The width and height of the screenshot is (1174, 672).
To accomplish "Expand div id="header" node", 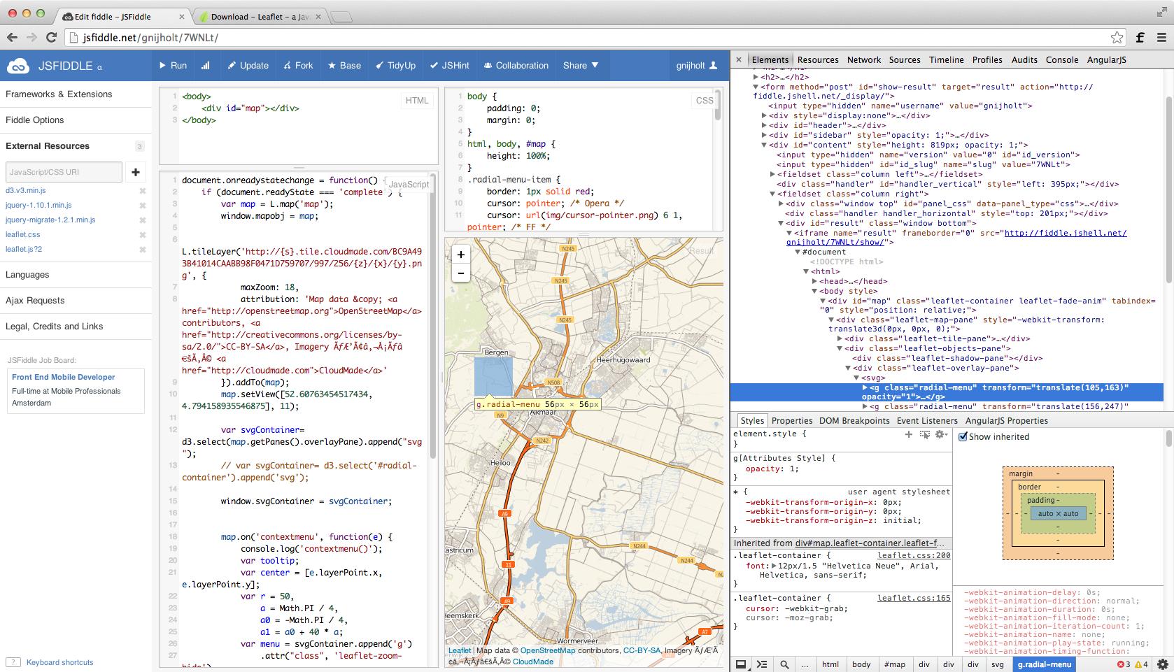I will coord(764,125).
